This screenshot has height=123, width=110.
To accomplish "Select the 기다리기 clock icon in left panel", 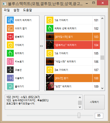I will click(10, 45).
